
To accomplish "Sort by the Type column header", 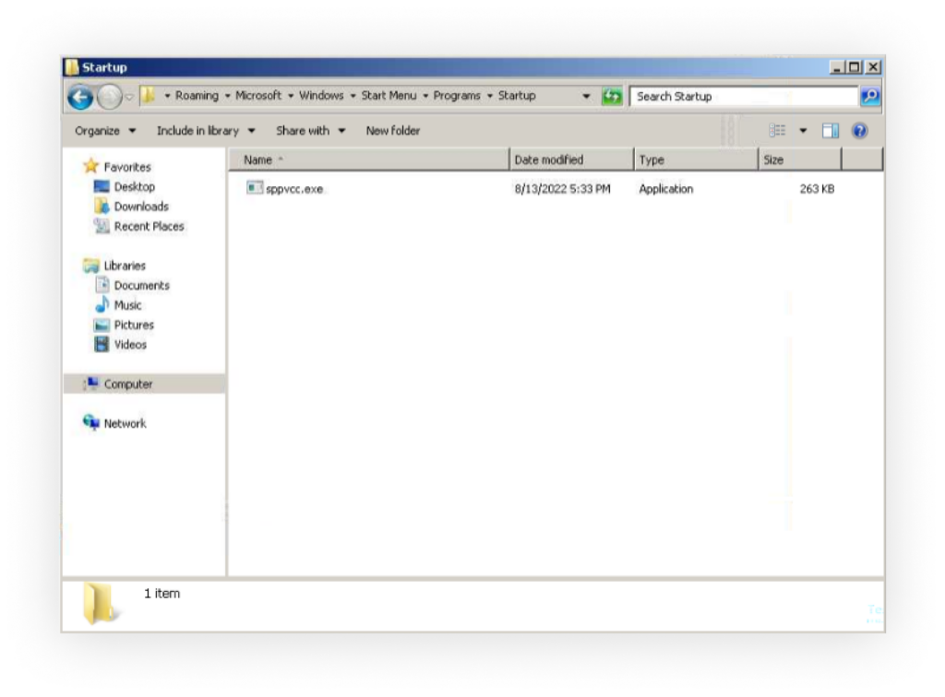I will [x=696, y=160].
